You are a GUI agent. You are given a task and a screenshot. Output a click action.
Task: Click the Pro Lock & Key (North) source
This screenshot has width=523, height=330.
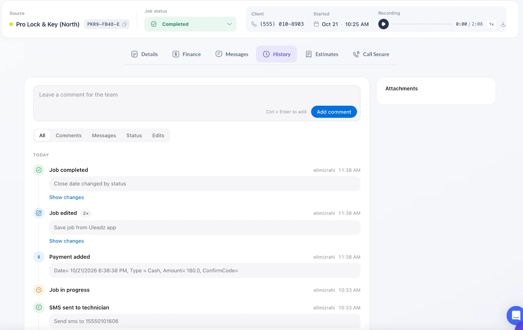pyautogui.click(x=48, y=24)
